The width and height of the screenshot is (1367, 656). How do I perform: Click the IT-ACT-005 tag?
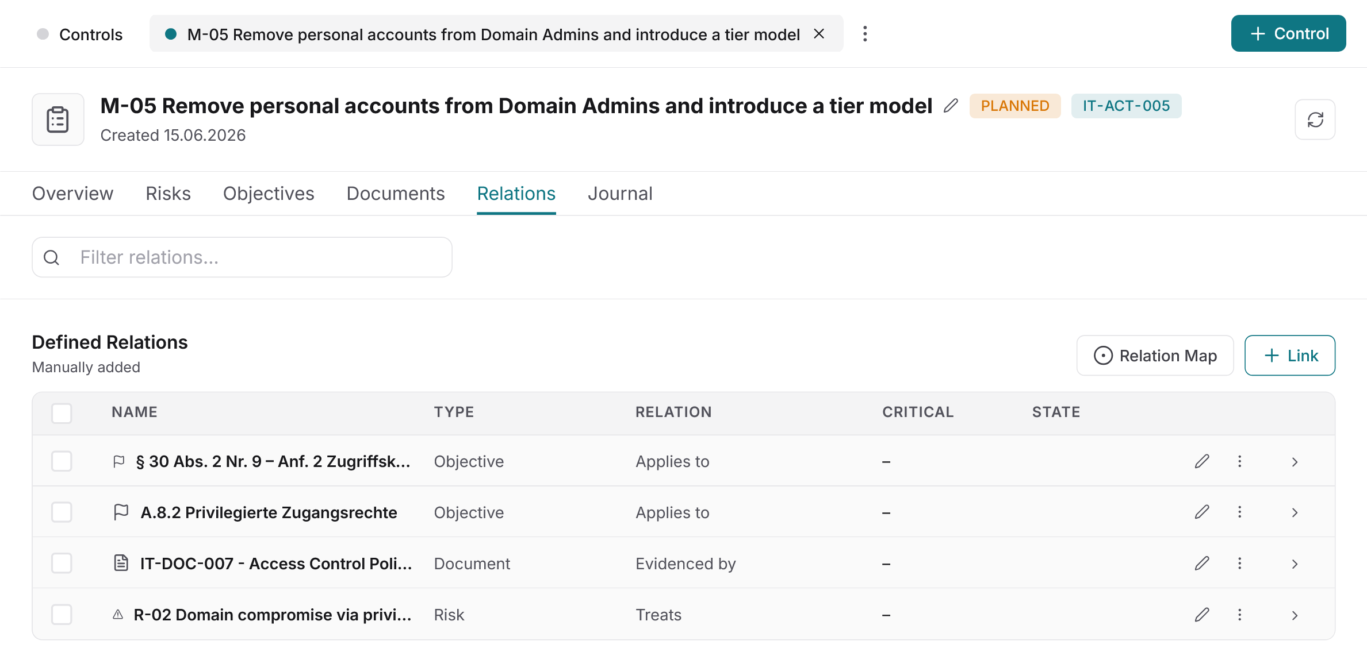[x=1126, y=106]
